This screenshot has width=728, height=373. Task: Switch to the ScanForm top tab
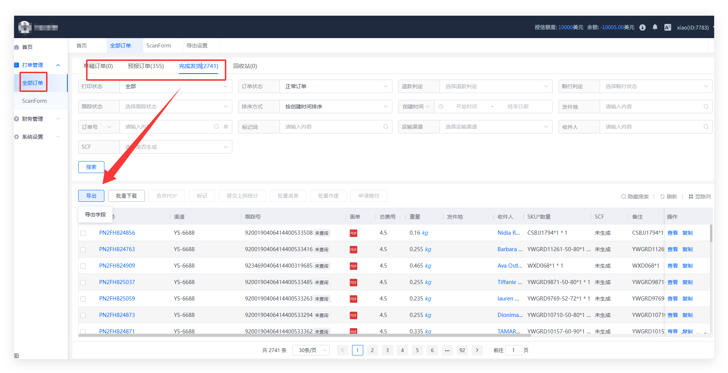click(x=159, y=46)
